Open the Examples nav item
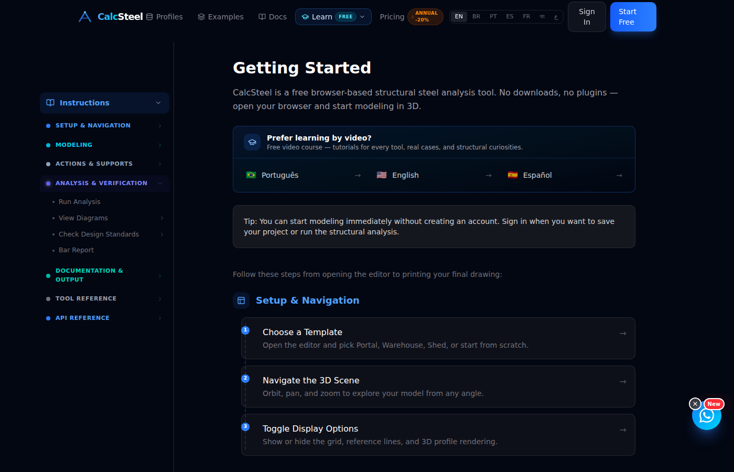This screenshot has height=472, width=734. click(221, 17)
